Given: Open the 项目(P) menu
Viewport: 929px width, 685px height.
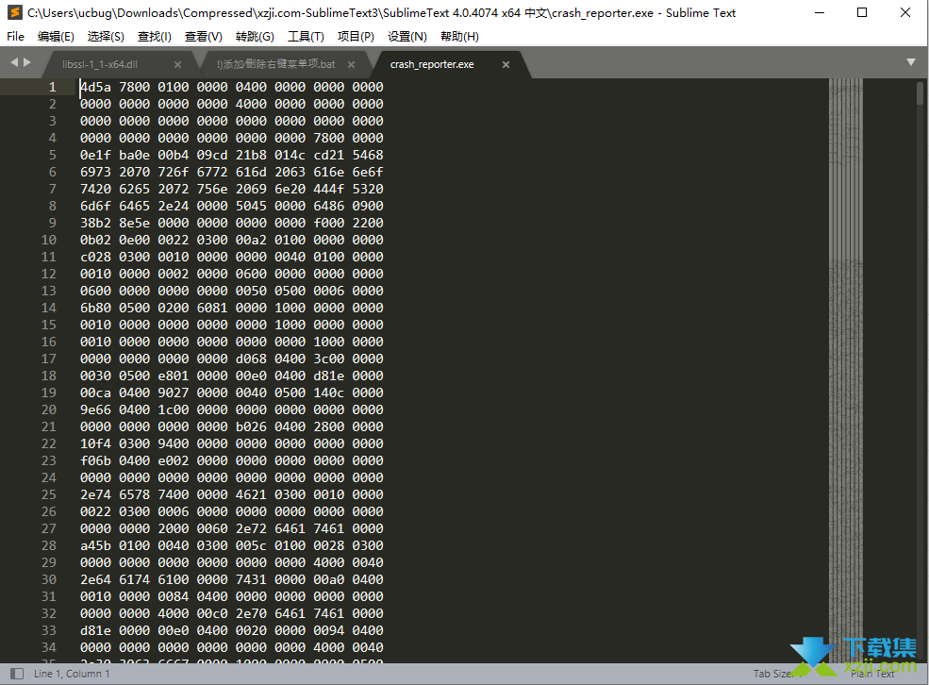Looking at the screenshot, I should coord(356,37).
